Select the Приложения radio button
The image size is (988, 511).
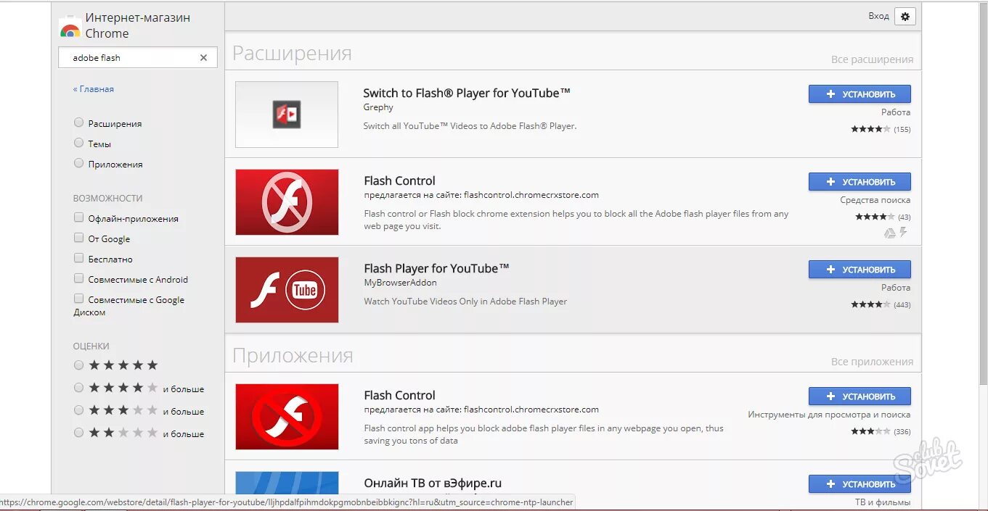(78, 163)
